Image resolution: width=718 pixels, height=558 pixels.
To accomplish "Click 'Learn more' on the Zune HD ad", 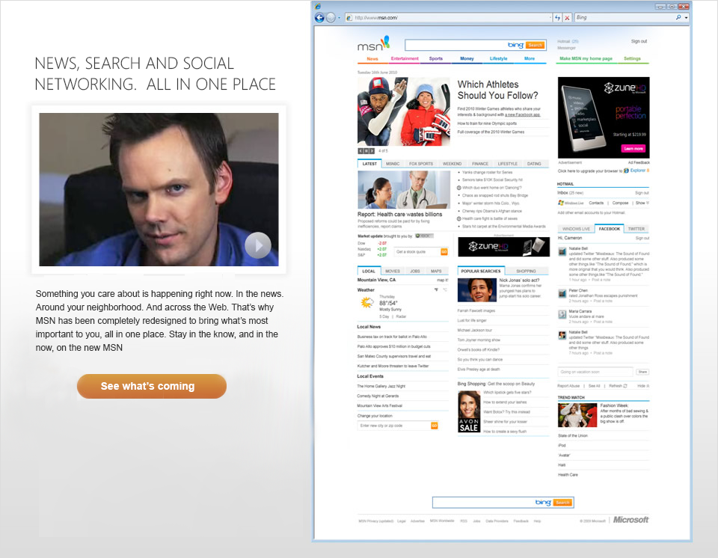I will (x=633, y=148).
